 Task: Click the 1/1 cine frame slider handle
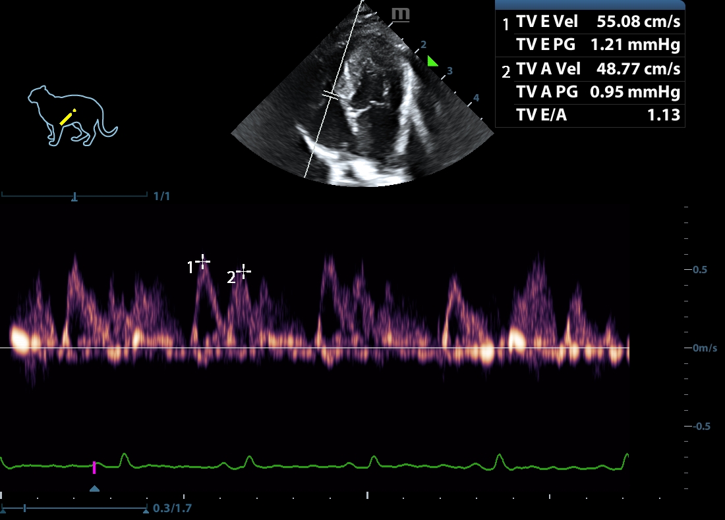pos(74,196)
